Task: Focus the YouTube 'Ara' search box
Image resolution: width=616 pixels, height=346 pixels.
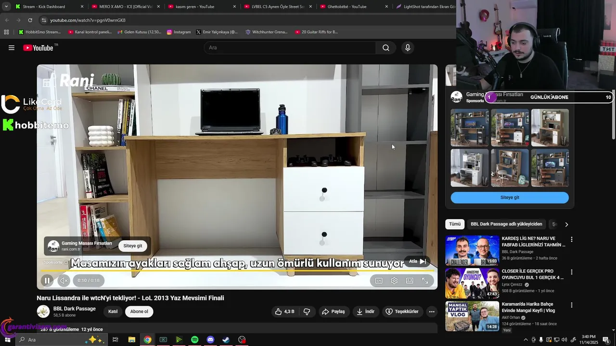Action: pos(290,48)
